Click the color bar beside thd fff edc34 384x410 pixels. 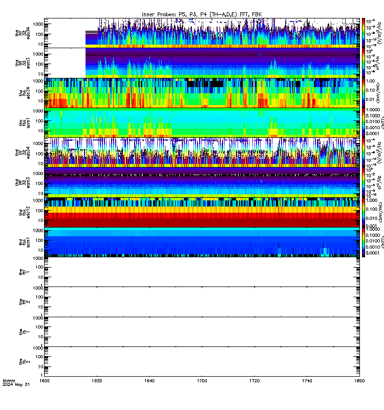tap(364, 152)
